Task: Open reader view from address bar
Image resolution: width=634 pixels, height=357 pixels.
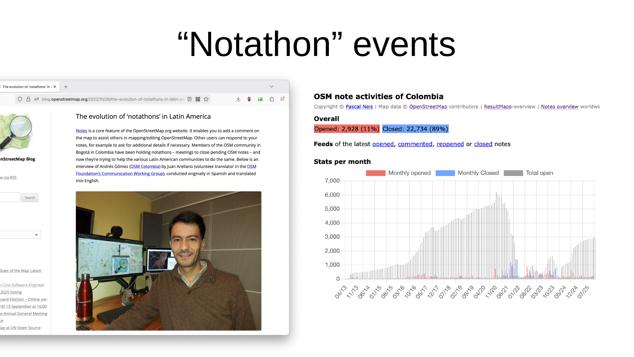Action: (x=189, y=99)
